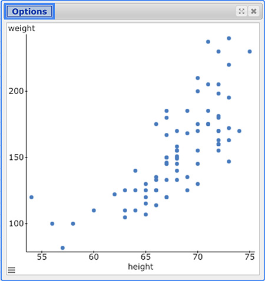Click the height axis label
This screenshot has width=265, height=281.
click(141, 267)
